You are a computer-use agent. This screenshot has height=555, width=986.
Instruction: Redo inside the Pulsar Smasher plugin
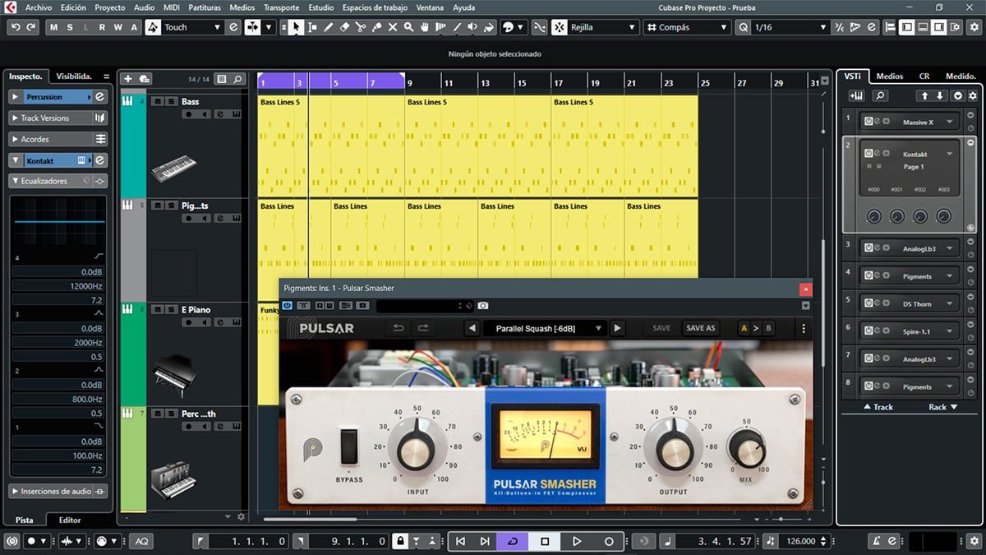(423, 328)
